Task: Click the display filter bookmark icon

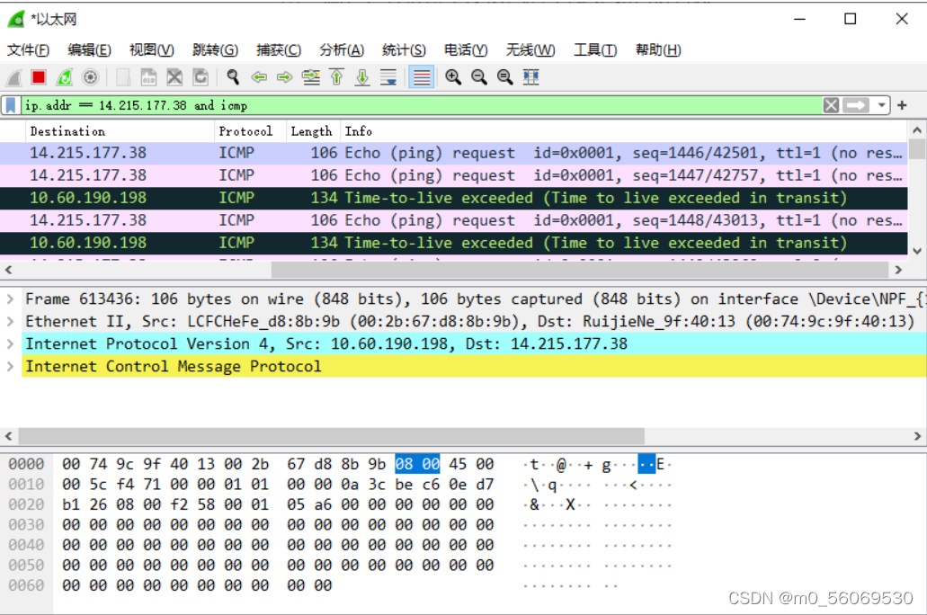Action: point(11,105)
